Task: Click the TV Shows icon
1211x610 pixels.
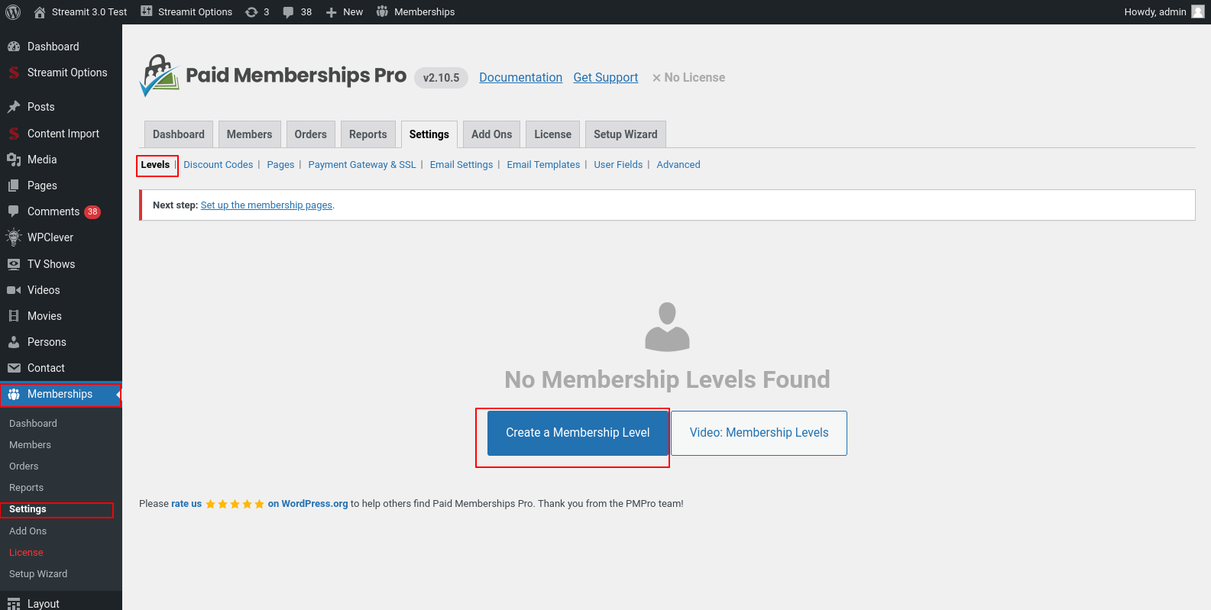Action: point(14,264)
